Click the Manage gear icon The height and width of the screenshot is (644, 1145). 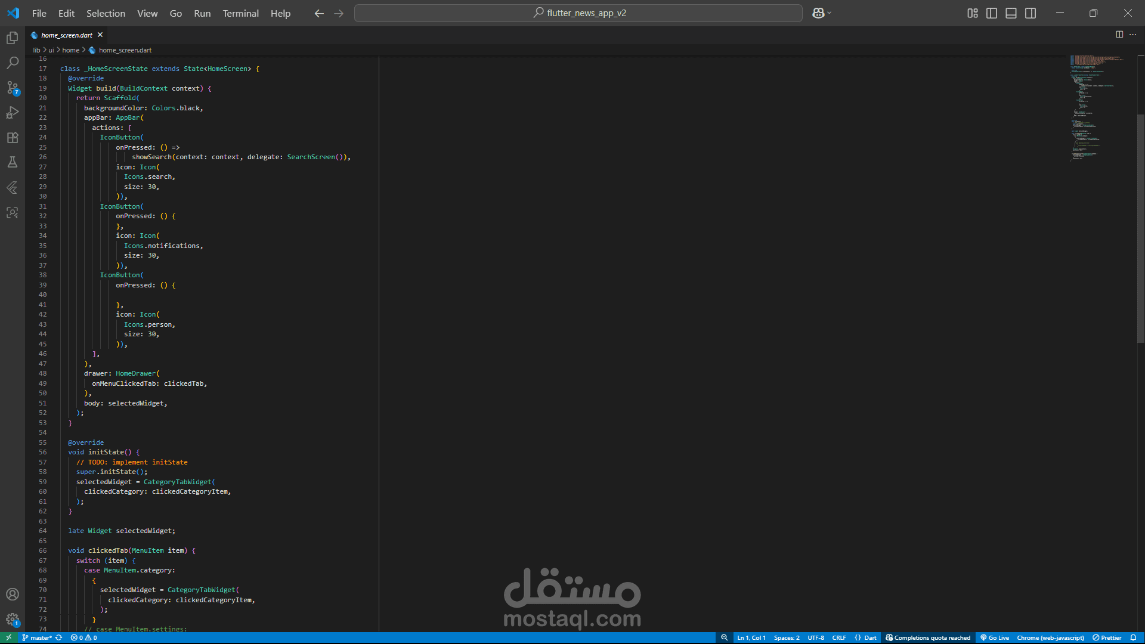pyautogui.click(x=13, y=620)
